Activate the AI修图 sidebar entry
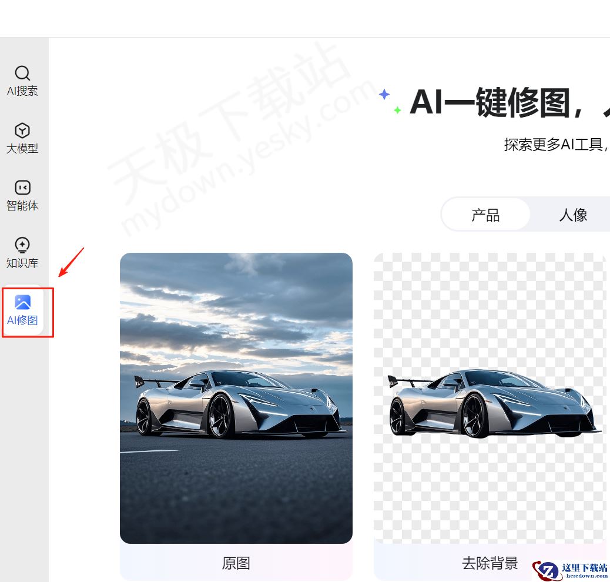The width and height of the screenshot is (610, 582). pyautogui.click(x=22, y=312)
